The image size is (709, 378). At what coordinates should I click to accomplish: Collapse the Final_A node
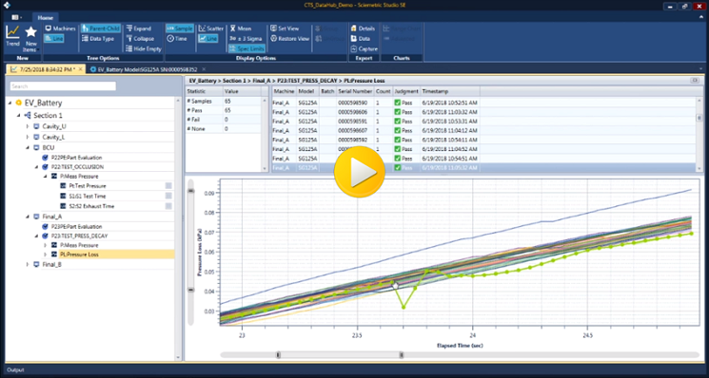(x=28, y=217)
